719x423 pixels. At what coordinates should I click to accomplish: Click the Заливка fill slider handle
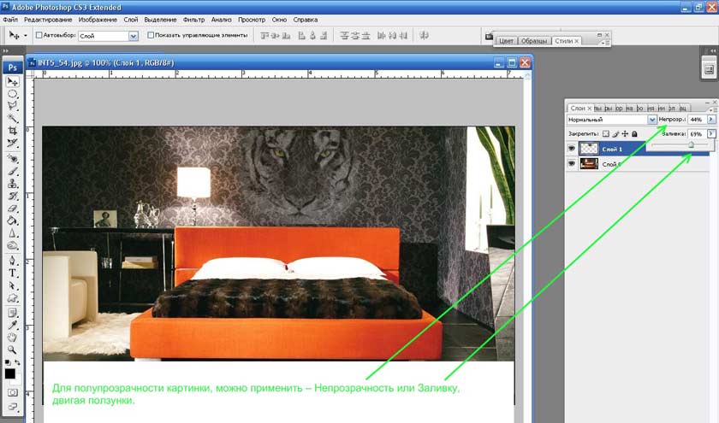click(x=691, y=146)
